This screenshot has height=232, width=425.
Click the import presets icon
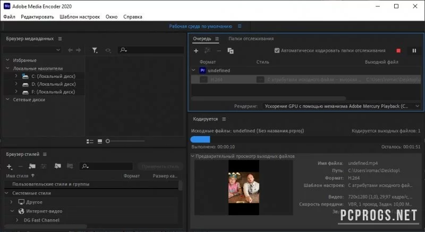click(x=57, y=166)
